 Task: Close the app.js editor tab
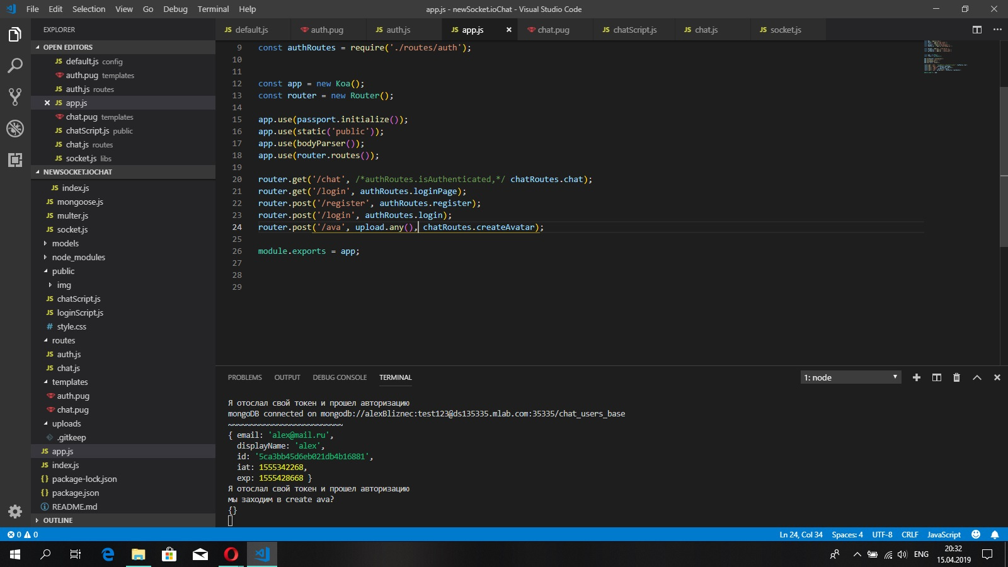[x=509, y=30]
